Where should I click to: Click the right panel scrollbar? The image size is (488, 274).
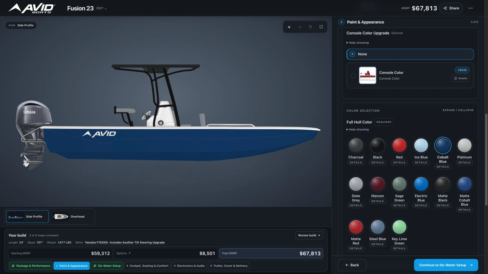point(486,159)
